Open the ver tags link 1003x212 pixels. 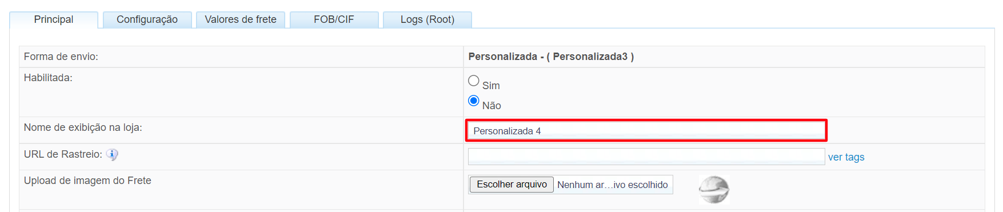coord(846,157)
